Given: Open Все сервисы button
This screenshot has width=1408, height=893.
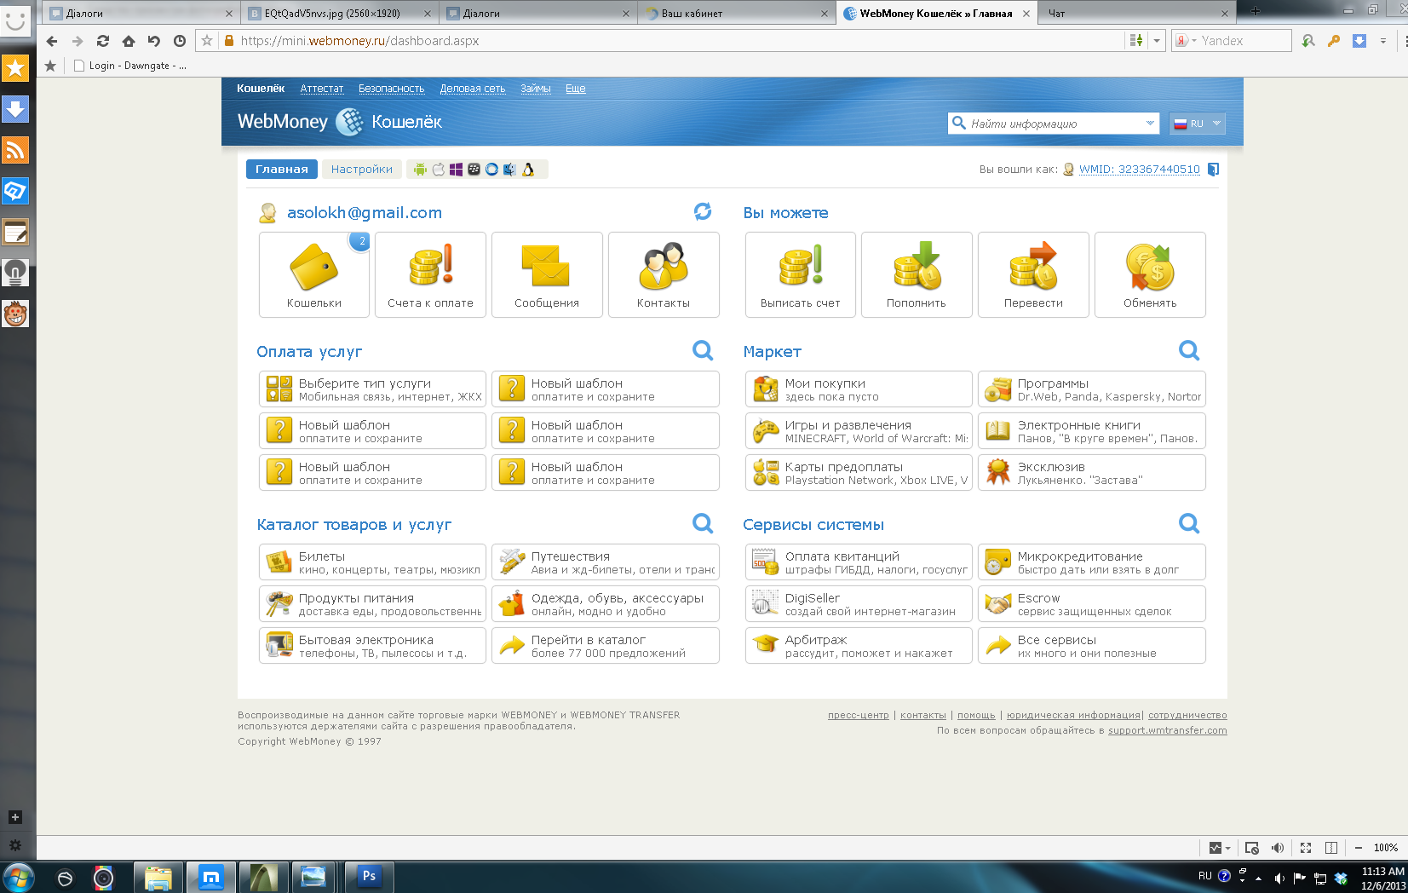Looking at the screenshot, I should pyautogui.click(x=1092, y=646).
